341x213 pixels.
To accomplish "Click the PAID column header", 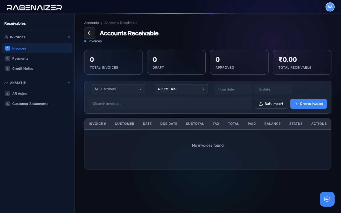I will pyautogui.click(x=252, y=124).
